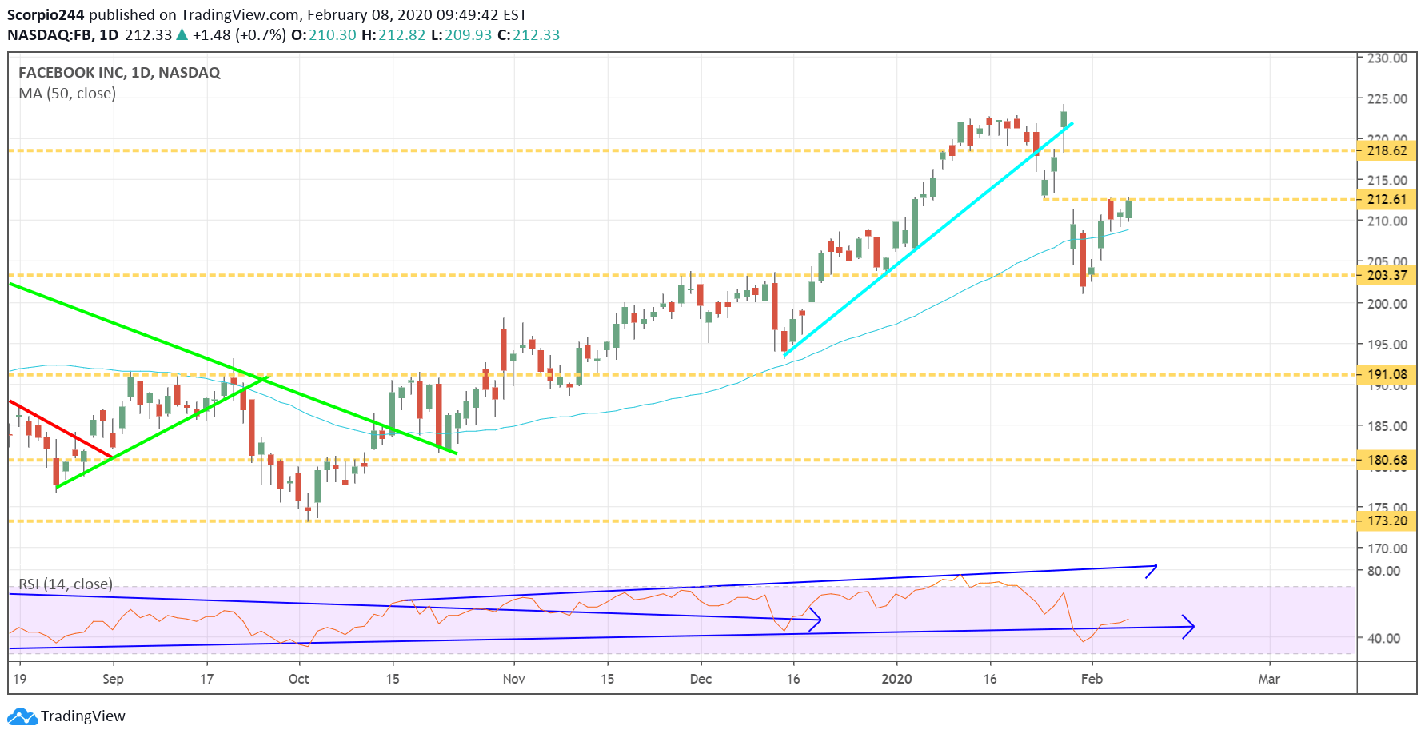Click the L:209.93 low value
This screenshot has width=1425, height=738.
tap(461, 35)
